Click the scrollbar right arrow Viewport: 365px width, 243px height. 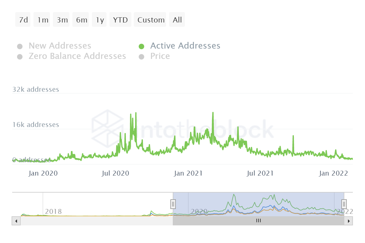pyautogui.click(x=349, y=221)
